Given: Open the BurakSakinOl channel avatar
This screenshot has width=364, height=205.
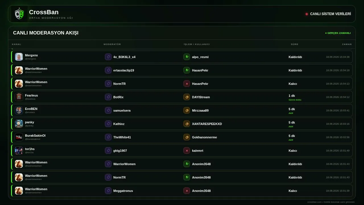Looking at the screenshot, I should [19, 137].
